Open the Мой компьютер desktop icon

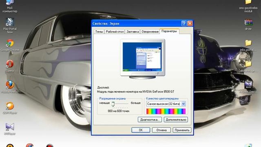pos(10,7)
